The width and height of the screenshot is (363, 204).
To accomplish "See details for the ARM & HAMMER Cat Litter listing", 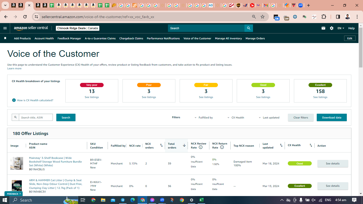I will point(333,186).
